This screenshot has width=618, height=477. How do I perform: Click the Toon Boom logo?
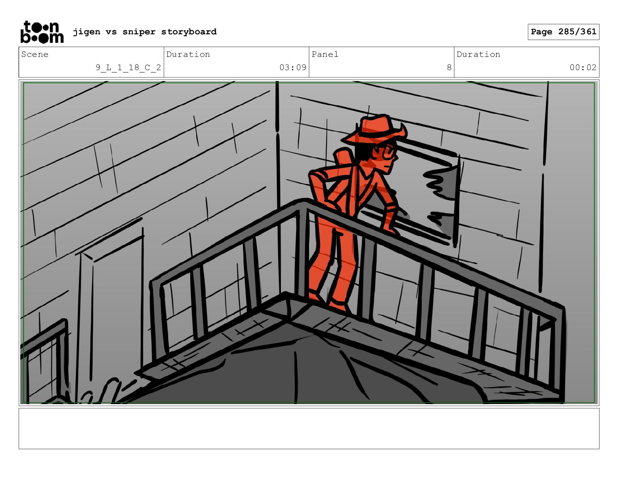42,32
